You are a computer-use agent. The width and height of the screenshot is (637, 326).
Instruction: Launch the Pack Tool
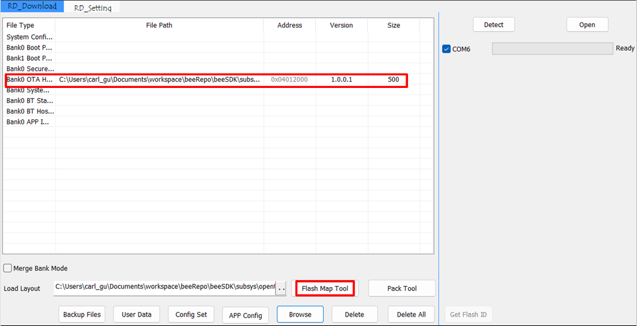click(x=402, y=288)
